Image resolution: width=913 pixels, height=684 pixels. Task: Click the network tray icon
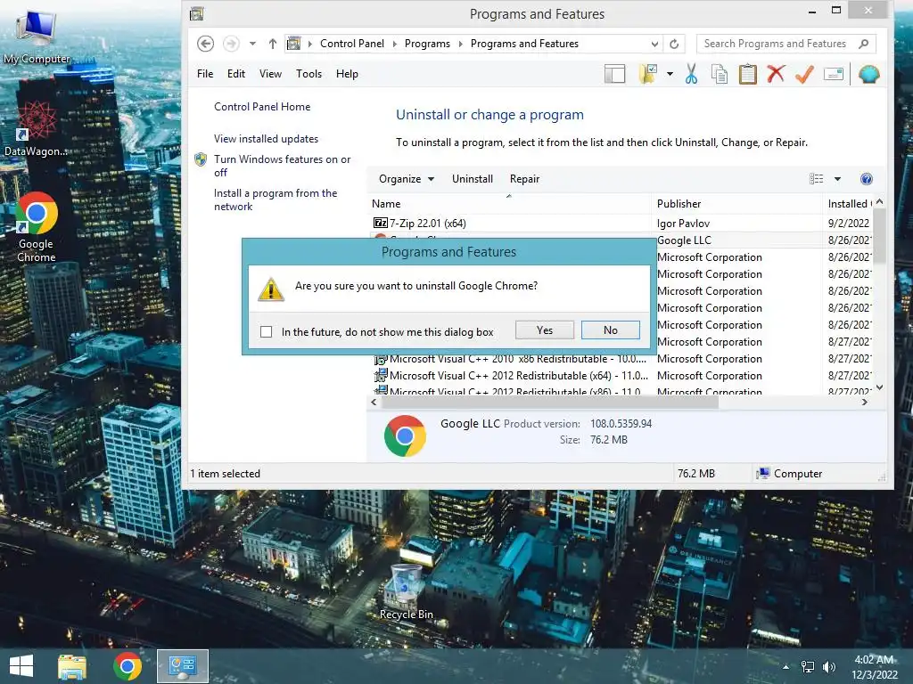pos(808,667)
